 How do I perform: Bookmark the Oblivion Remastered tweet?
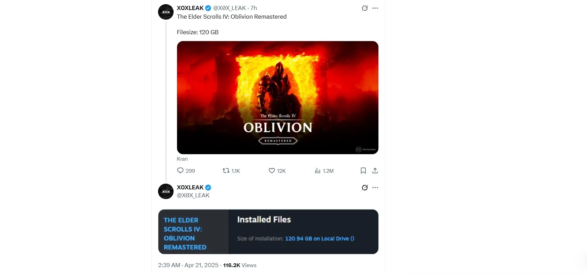(x=363, y=171)
